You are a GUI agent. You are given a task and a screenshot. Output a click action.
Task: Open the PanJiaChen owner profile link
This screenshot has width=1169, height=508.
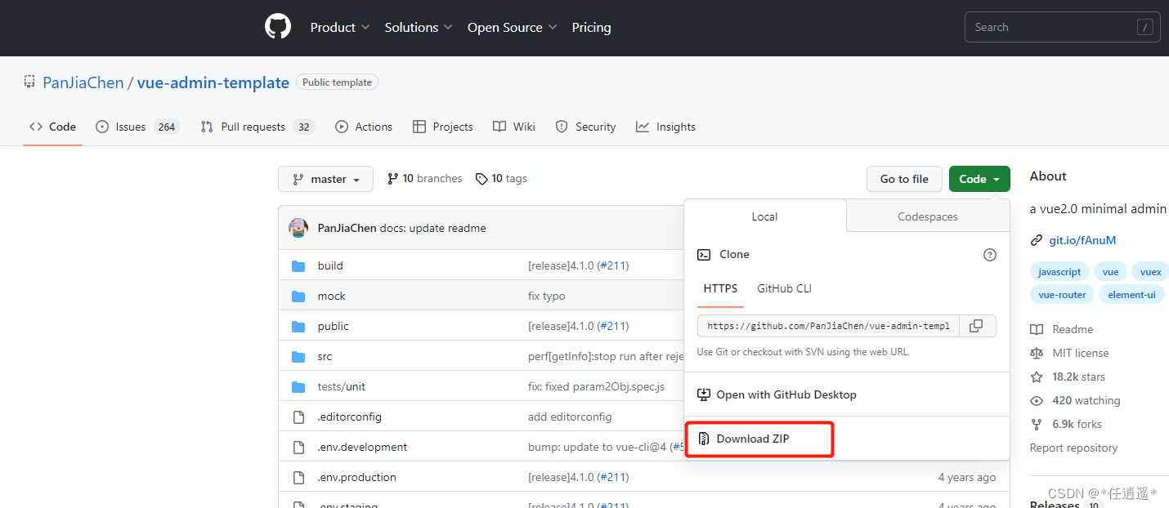[83, 82]
